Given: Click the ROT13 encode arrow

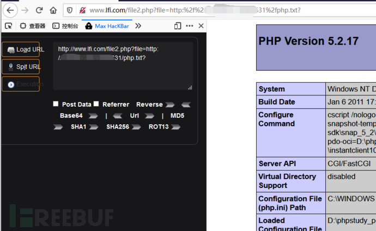Looking at the screenshot, I should (x=175, y=127).
